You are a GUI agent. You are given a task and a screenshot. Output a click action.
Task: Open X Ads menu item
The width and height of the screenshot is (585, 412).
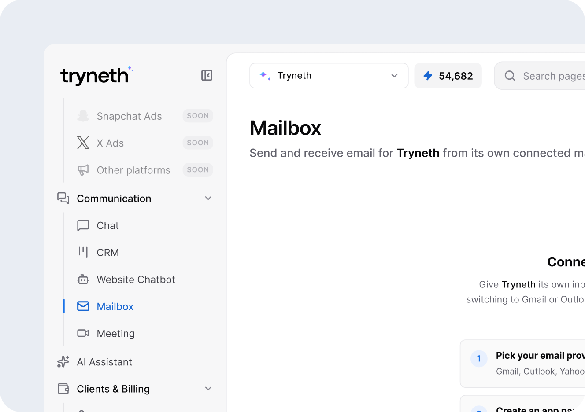(x=145, y=143)
